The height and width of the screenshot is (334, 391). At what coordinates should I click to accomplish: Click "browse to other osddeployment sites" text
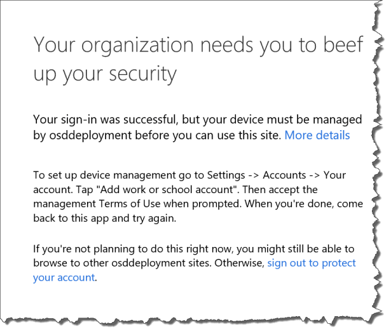coord(111,263)
